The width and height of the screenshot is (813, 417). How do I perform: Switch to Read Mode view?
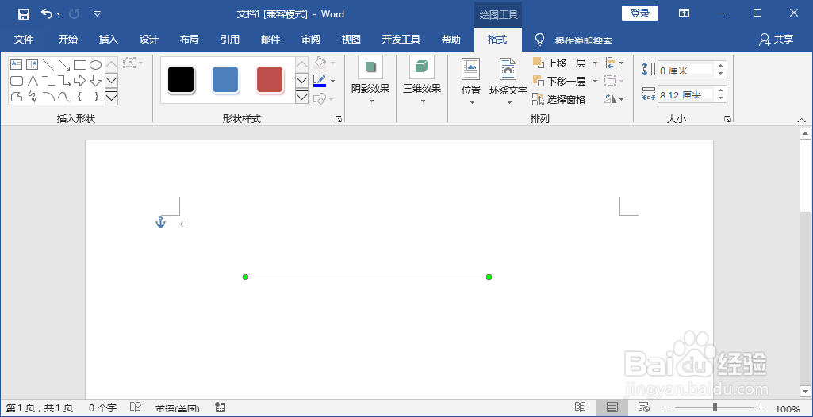pos(580,407)
